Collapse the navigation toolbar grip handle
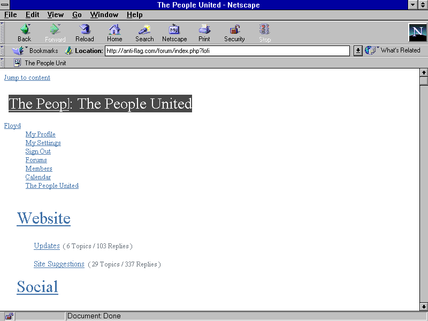Image resolution: width=428 pixels, height=321 pixels. click(x=2, y=33)
